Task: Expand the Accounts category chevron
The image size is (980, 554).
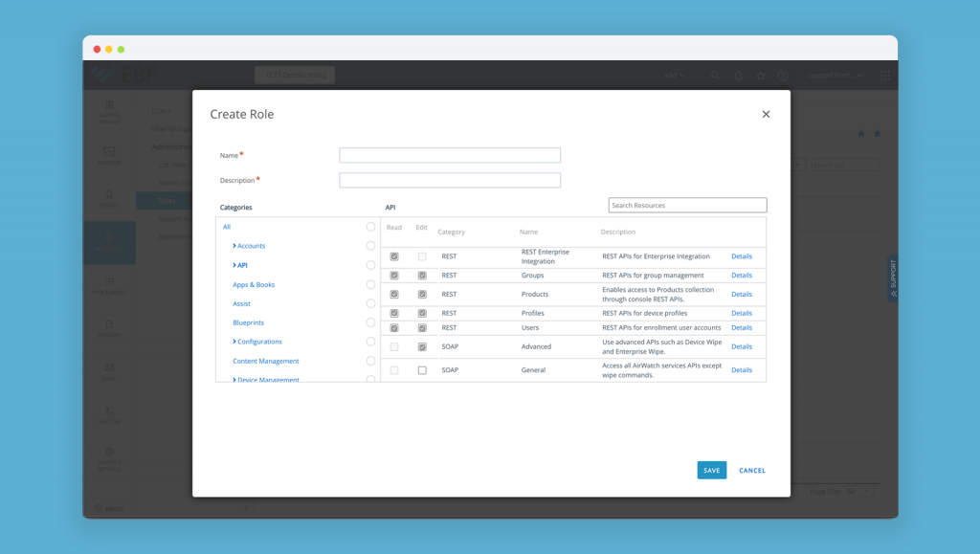Action: point(234,246)
